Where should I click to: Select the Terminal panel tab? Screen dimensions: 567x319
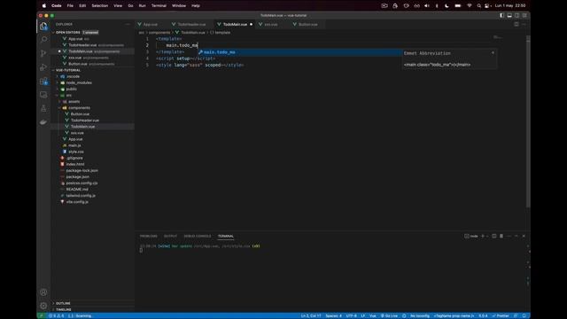click(x=226, y=237)
